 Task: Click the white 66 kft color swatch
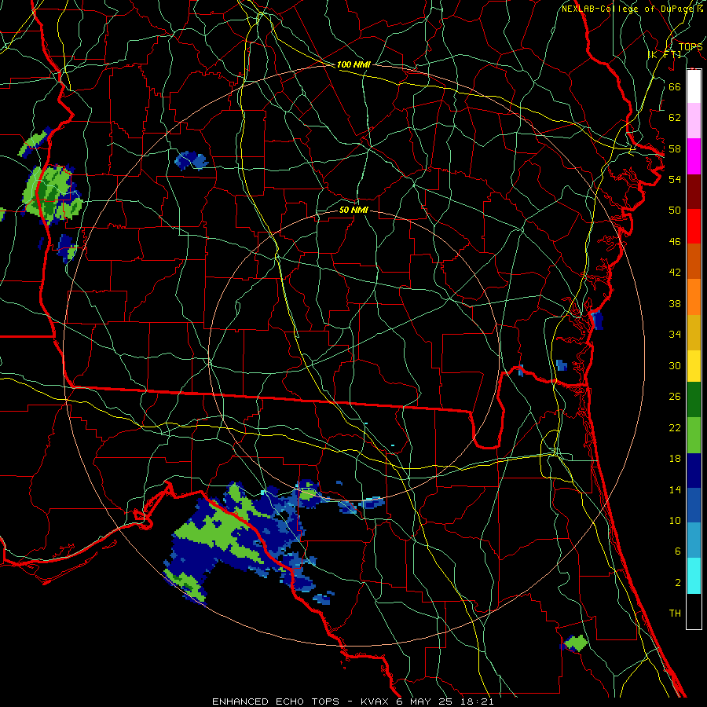694,86
